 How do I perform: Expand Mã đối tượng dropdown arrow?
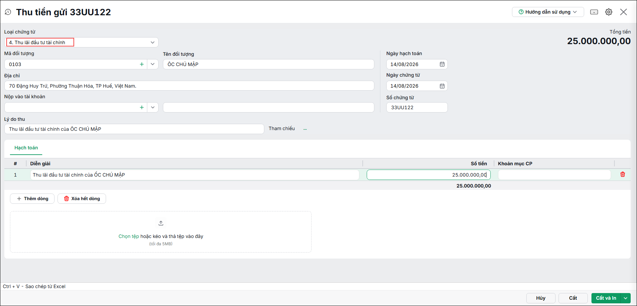[153, 64]
